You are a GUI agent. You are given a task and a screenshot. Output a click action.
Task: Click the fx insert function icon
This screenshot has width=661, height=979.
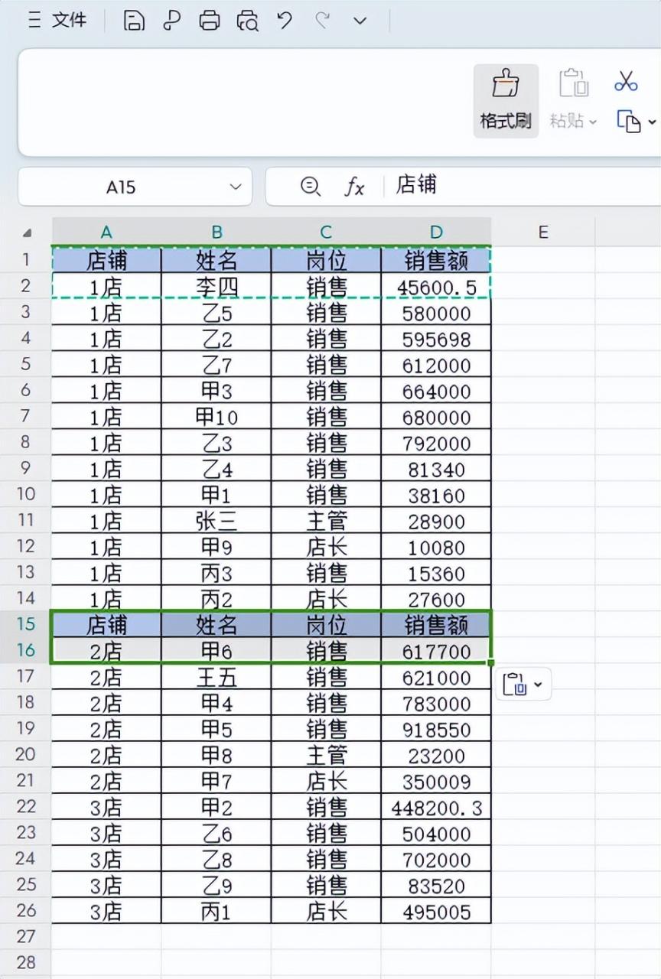(353, 186)
